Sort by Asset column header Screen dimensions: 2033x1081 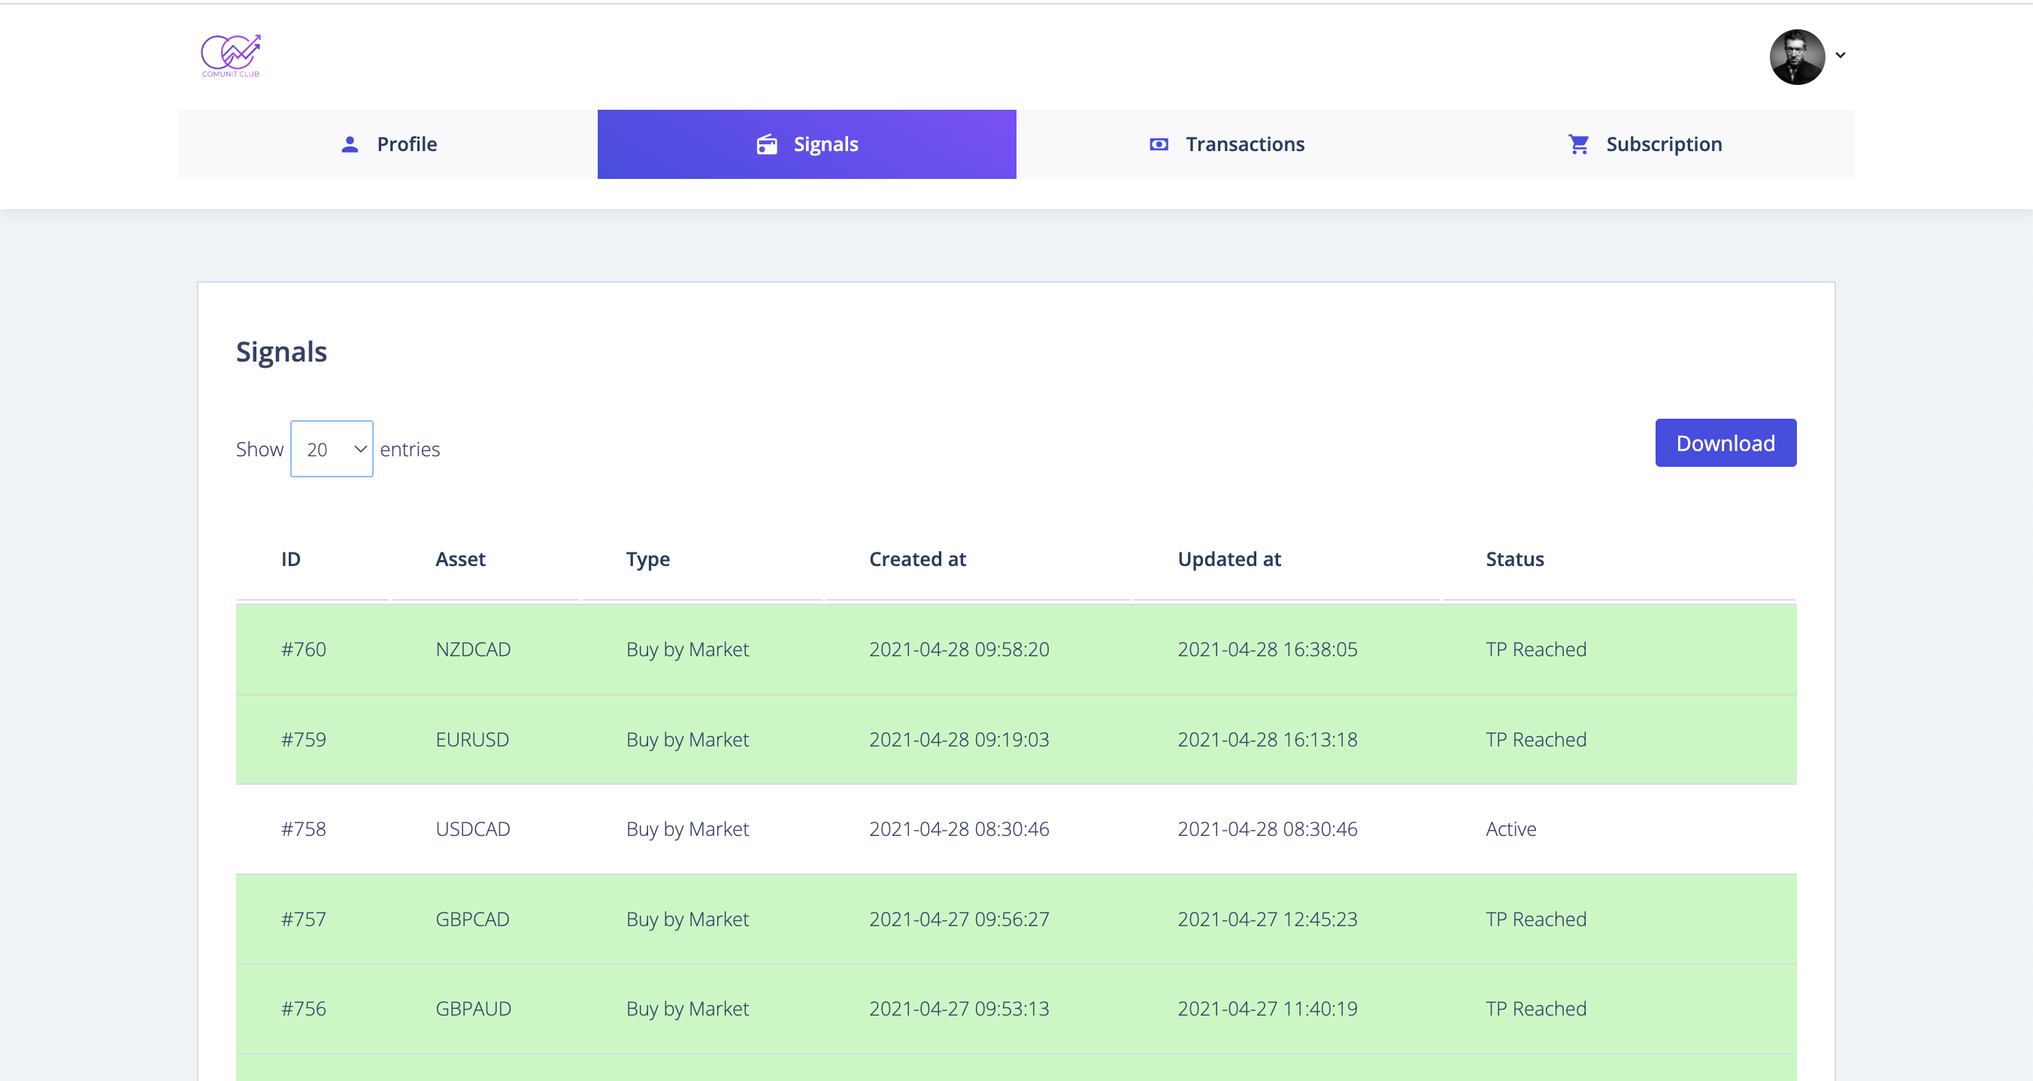(460, 559)
